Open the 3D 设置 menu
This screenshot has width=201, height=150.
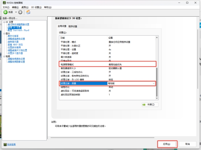[36, 7]
